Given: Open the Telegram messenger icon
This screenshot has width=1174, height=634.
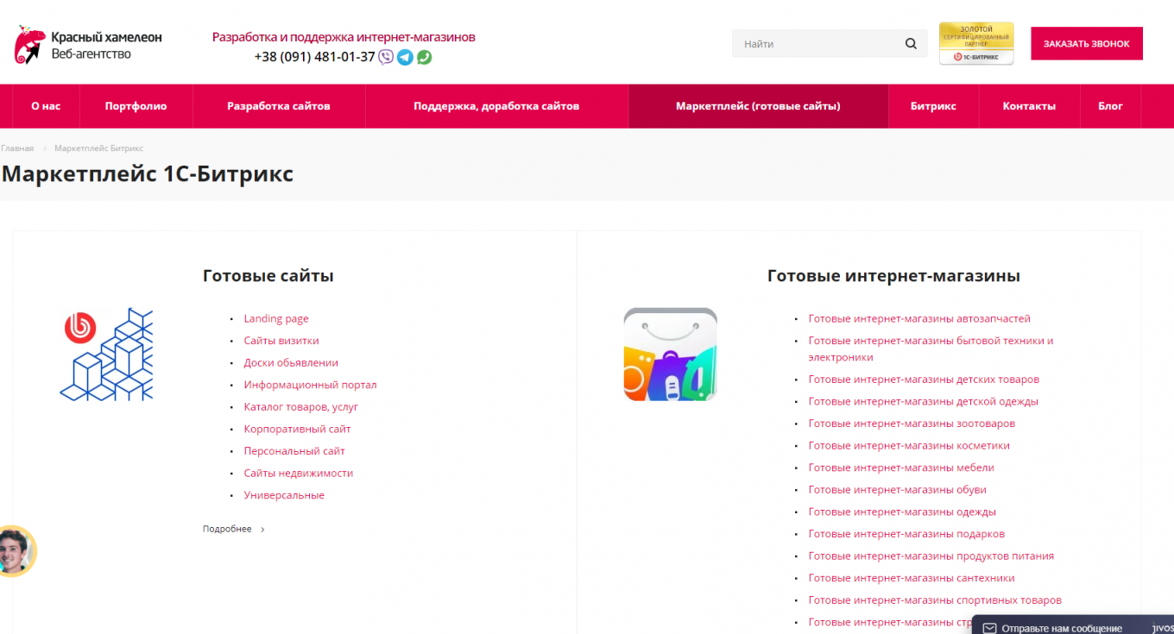Looking at the screenshot, I should [405, 57].
